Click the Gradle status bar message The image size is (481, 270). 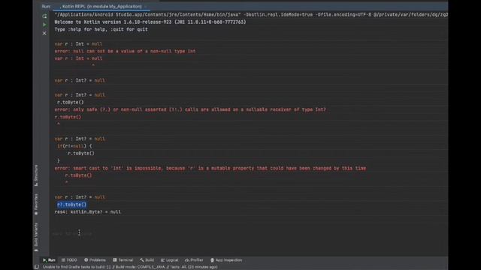[130, 267]
